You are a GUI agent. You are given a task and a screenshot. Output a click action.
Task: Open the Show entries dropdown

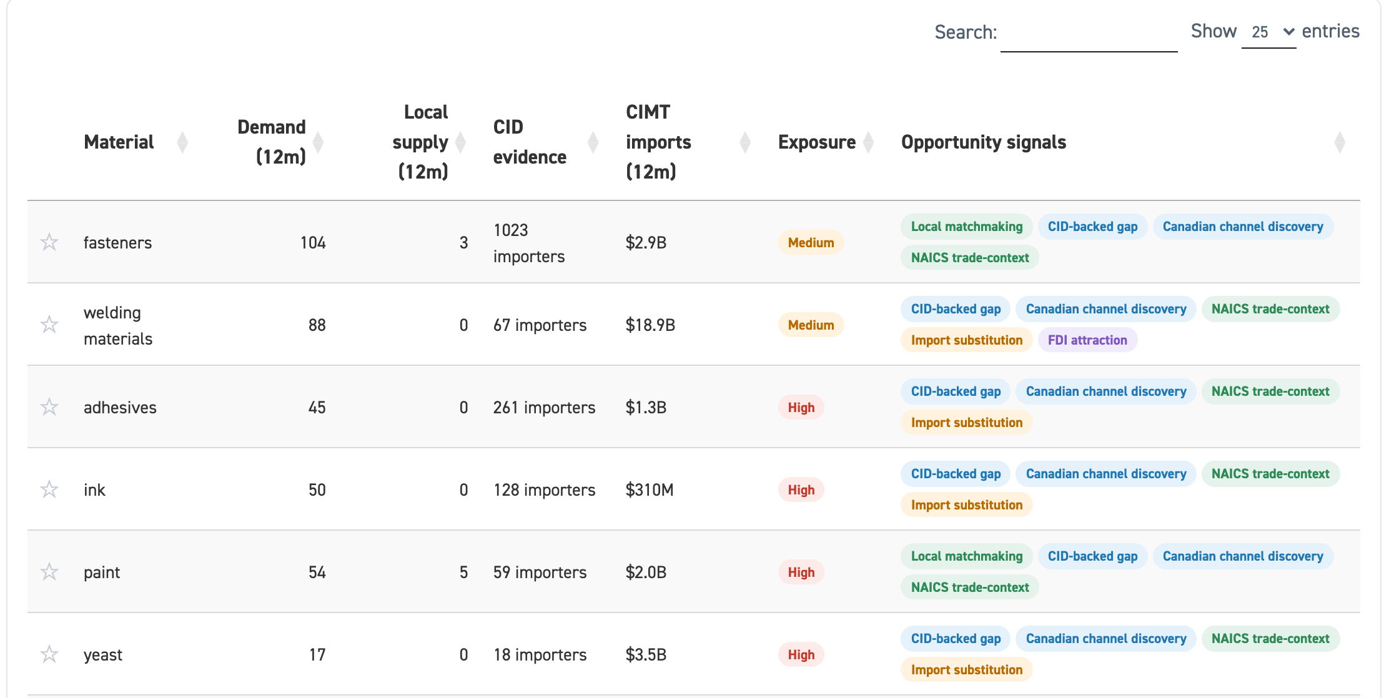(1268, 32)
